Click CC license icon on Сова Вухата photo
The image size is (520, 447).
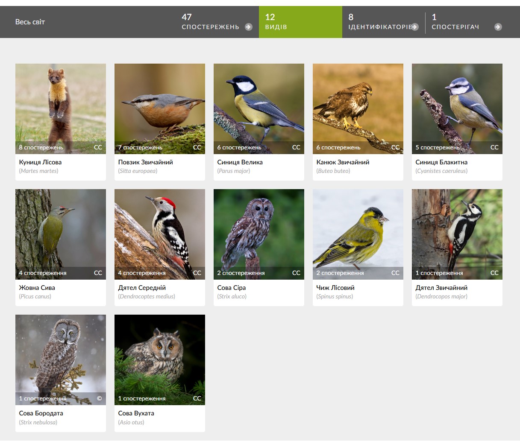click(197, 398)
